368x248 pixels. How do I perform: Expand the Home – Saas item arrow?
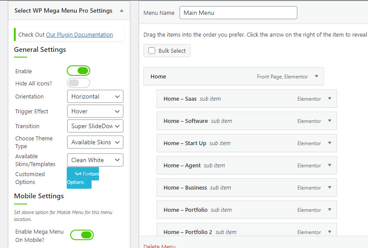click(330, 99)
